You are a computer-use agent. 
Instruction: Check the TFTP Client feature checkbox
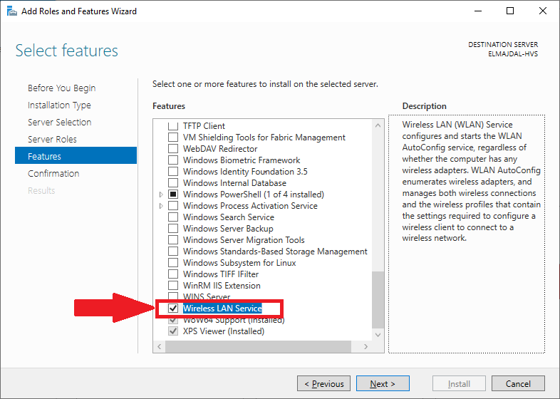click(x=173, y=126)
